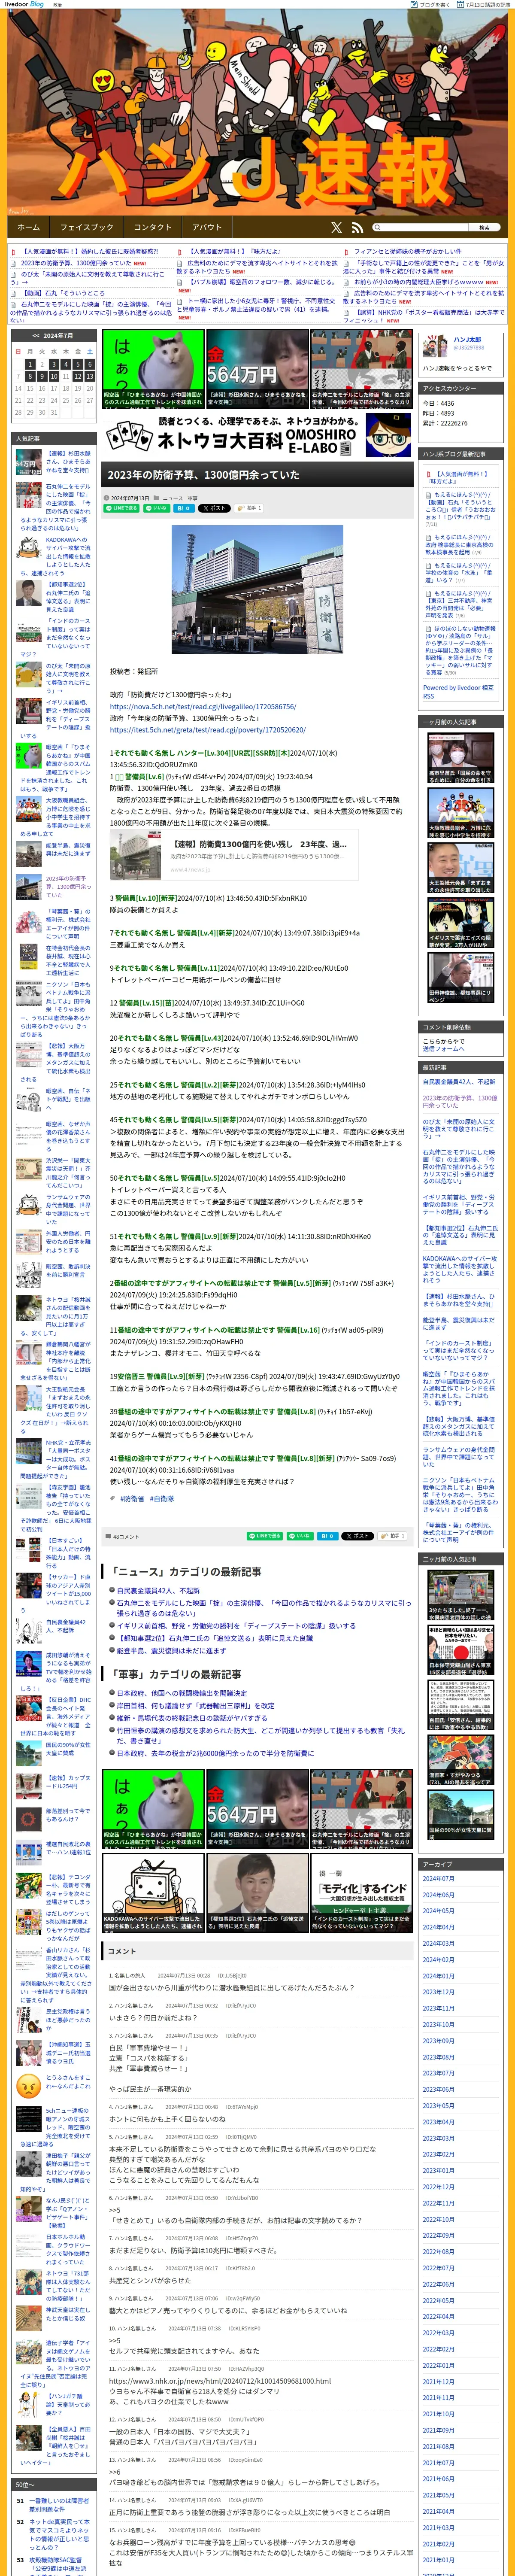
Task: Open KADOKAWAへのサイバー攻撃 thumbnail below article
Action: click(x=153, y=1893)
